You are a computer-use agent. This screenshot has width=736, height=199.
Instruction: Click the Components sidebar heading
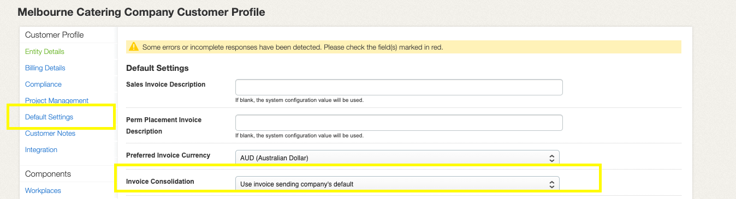click(x=48, y=174)
